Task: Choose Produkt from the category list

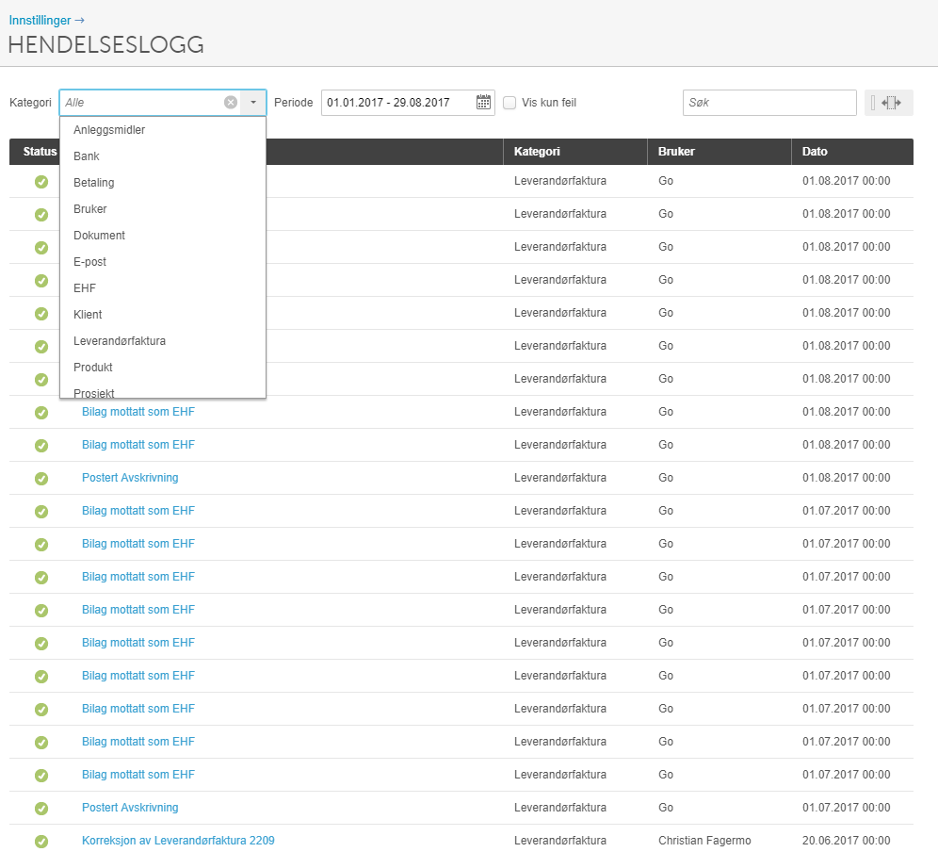Action: click(163, 367)
